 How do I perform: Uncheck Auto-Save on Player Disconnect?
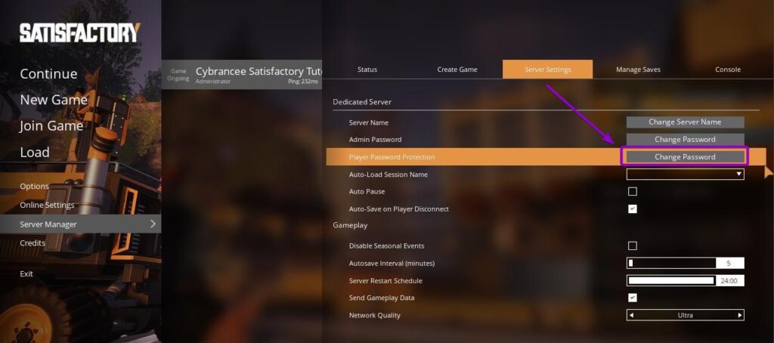coord(633,209)
